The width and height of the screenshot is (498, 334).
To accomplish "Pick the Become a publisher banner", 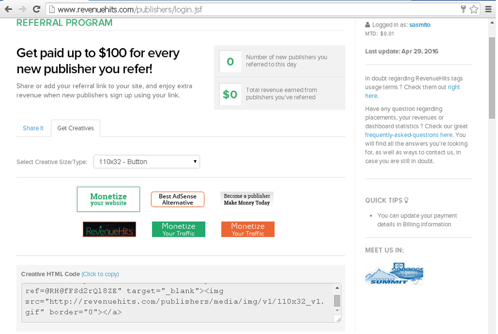I will (247, 199).
